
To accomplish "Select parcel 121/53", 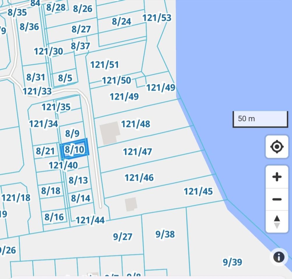I will tap(157, 18).
